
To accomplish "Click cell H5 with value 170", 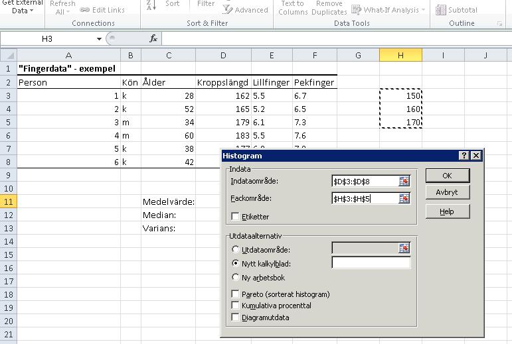I will click(x=400, y=123).
